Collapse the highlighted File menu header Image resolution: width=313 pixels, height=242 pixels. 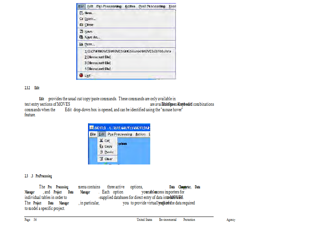click(x=81, y=7)
